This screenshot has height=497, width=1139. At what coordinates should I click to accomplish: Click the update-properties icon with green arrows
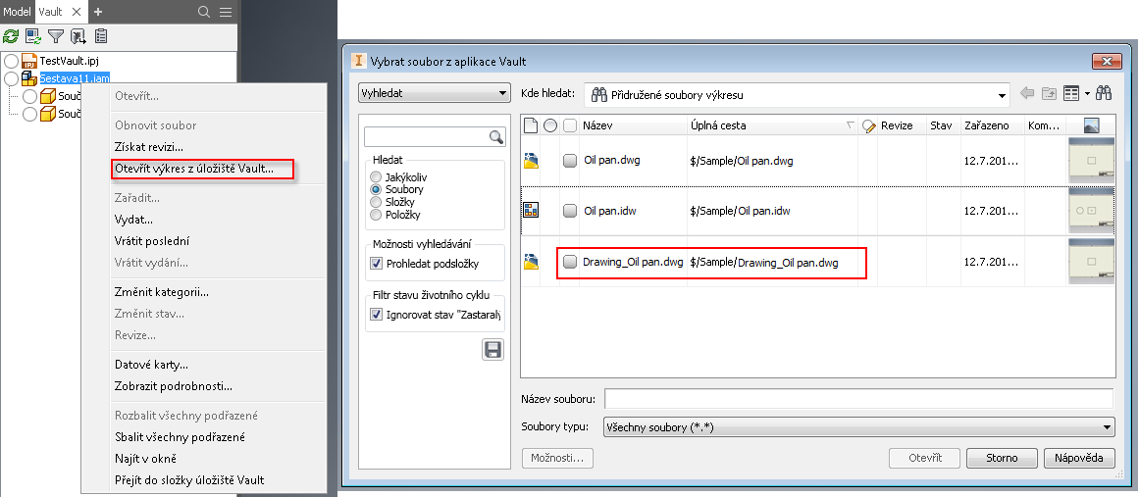pyautogui.click(x=32, y=35)
